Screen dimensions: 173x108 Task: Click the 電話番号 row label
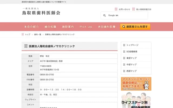[31, 75]
